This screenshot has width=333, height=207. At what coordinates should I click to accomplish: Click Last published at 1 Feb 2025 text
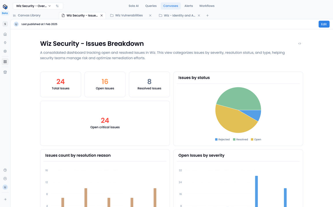[x=39, y=24]
